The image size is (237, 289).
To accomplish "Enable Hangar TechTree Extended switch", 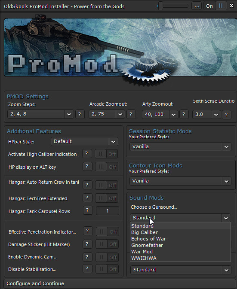I will coord(107,198).
